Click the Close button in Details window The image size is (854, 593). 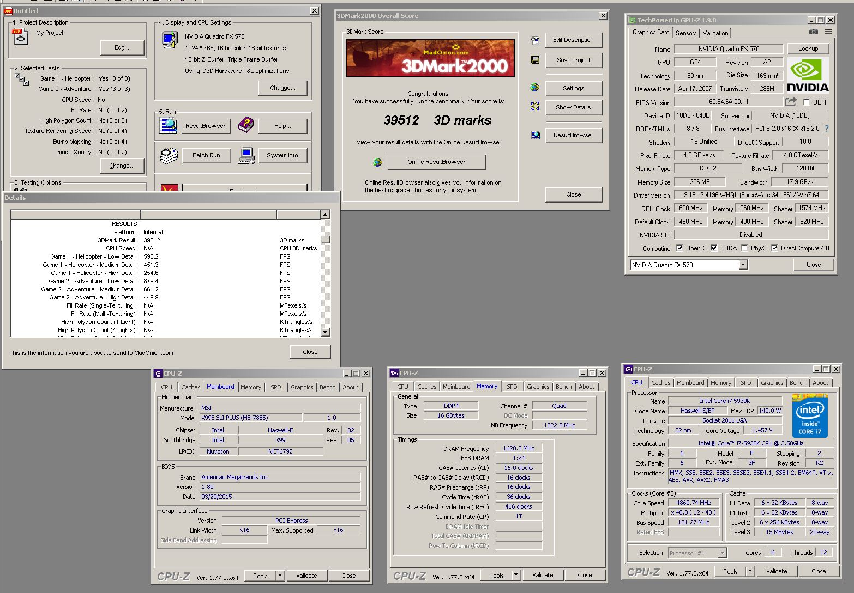pyautogui.click(x=310, y=352)
